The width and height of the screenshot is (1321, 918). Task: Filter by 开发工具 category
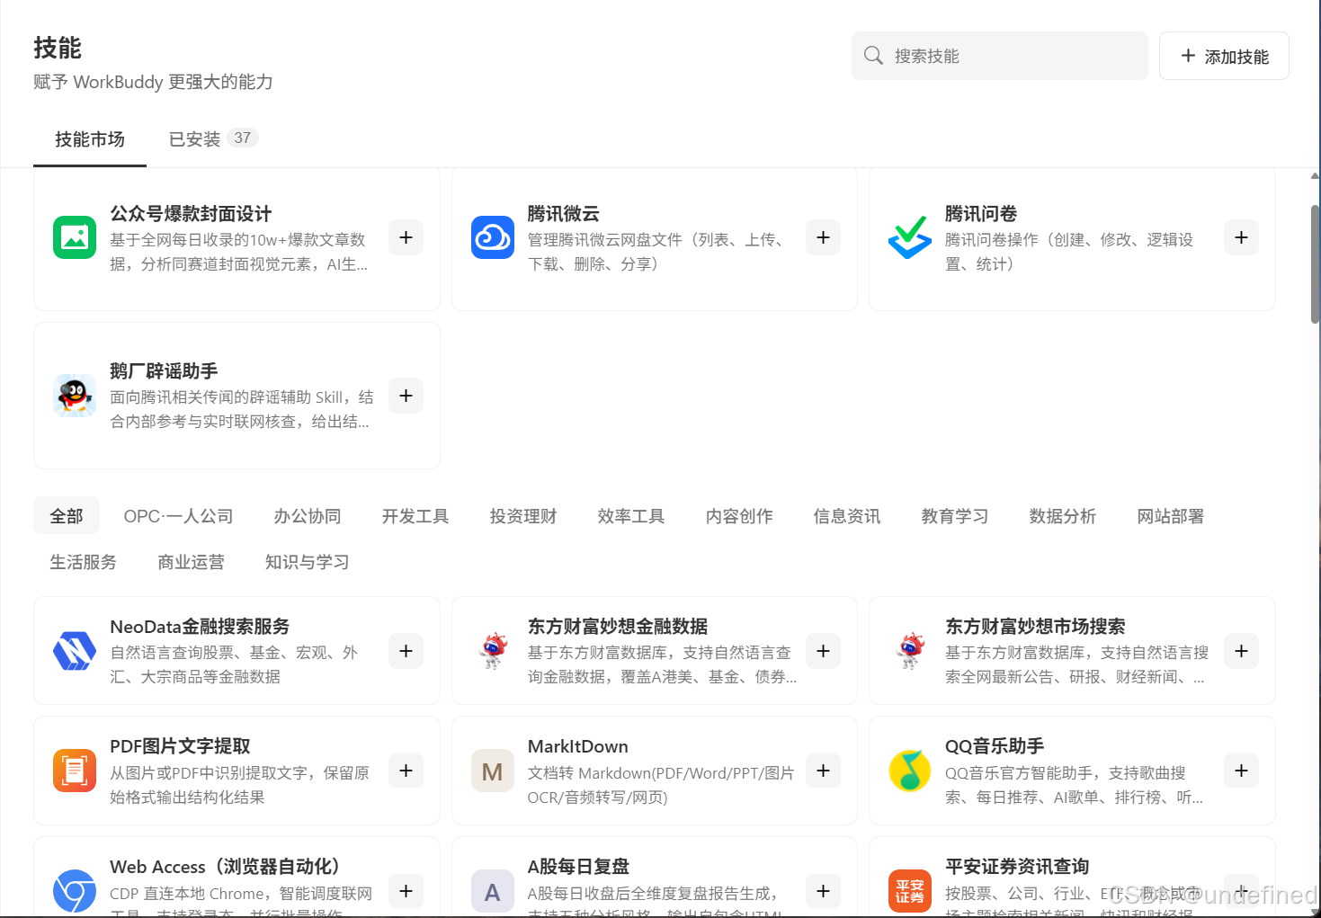pos(415,516)
